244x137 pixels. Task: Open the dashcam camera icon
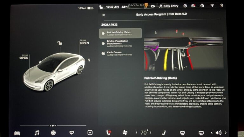point(153,6)
